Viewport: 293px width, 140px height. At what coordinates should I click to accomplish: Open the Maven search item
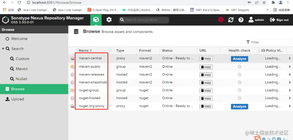(x=34, y=69)
